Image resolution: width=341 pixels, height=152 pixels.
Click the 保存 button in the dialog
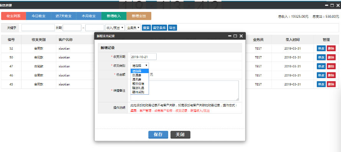click(158, 135)
